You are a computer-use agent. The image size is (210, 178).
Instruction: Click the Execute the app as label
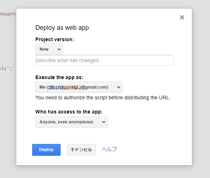[x=59, y=77]
